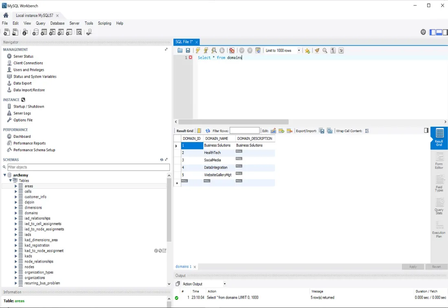
Task: Beautify the query using the broom icon
Action: [317, 50]
